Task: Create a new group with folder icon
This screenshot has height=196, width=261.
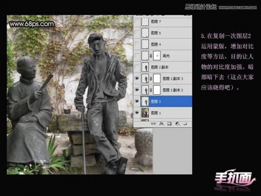Action: click(185, 124)
